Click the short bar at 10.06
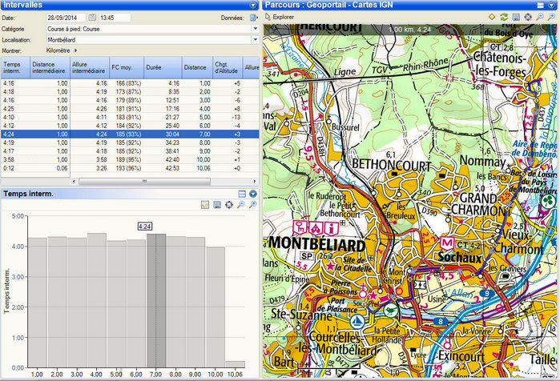 236,364
